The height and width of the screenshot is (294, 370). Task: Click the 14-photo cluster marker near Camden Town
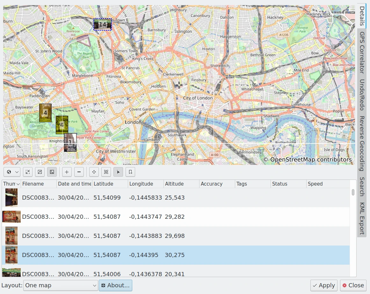coord(102,25)
